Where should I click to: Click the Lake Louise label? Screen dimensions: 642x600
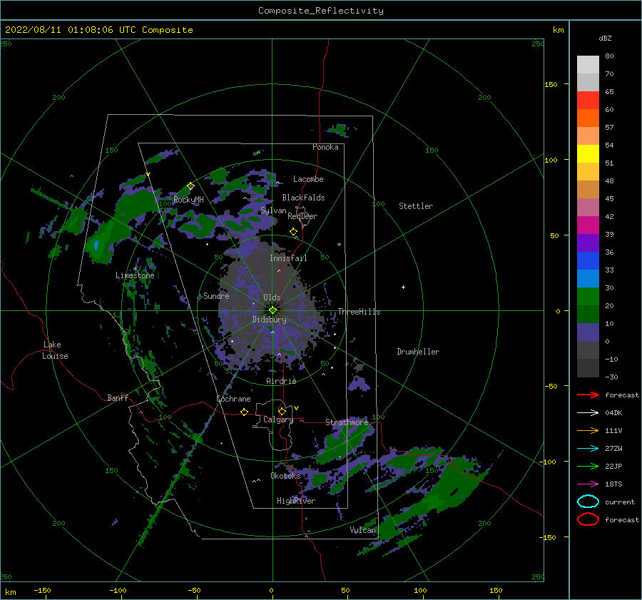pos(55,350)
